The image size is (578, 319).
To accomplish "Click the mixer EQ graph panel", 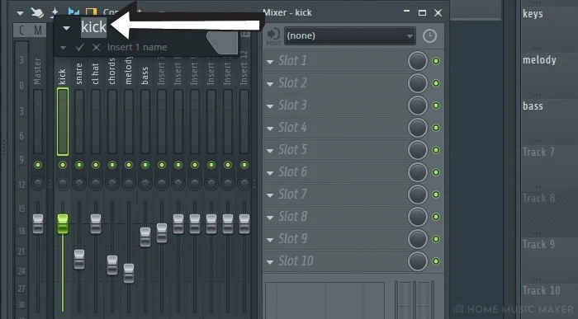I will click(325, 301).
